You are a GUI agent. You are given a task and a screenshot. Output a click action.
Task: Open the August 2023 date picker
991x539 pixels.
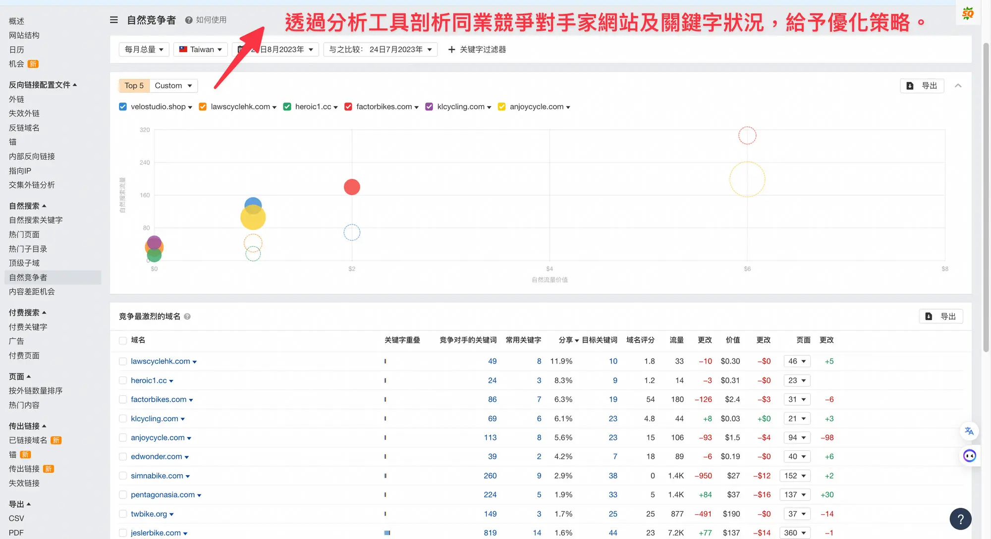pos(275,50)
